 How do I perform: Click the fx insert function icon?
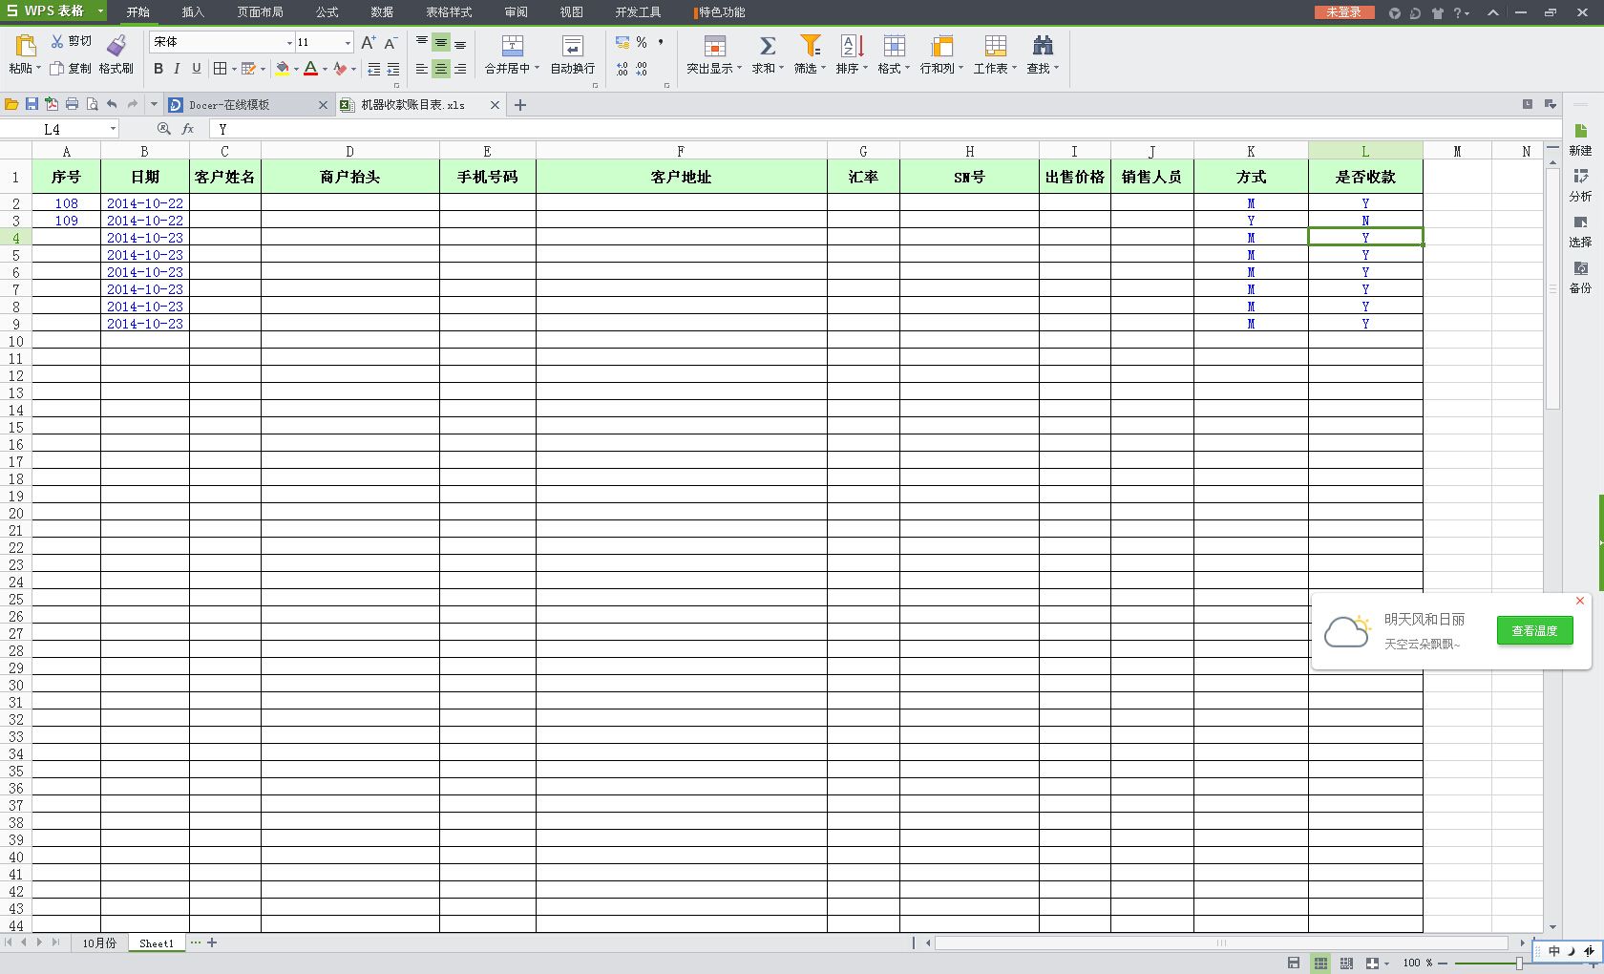[x=188, y=129]
